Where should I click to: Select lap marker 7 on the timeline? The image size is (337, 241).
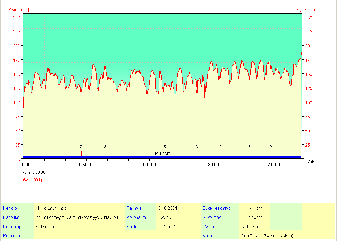tap(221, 153)
